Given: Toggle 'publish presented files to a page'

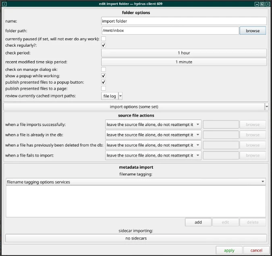Looking at the screenshot, I should point(104,88).
